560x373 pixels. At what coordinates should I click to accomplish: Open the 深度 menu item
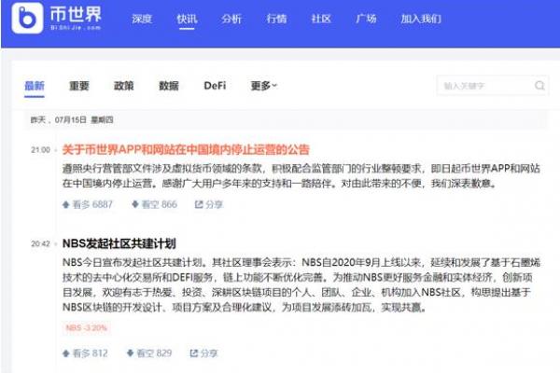142,19
